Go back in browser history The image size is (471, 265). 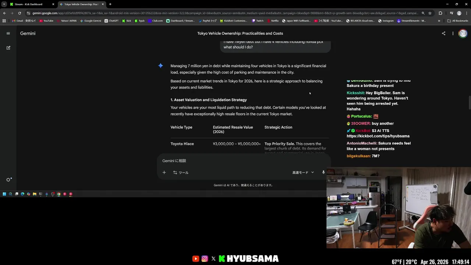(4, 13)
